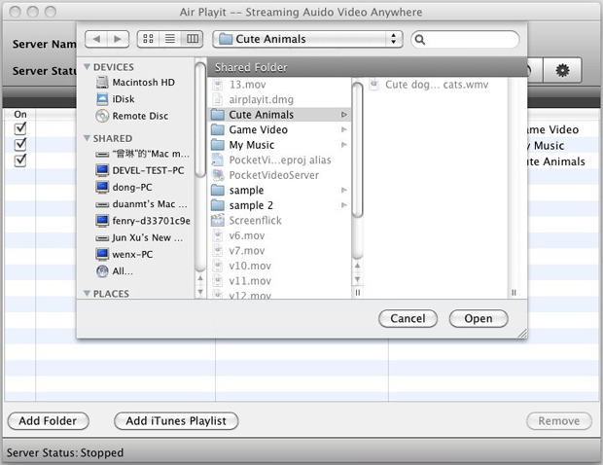This screenshot has width=603, height=465.
Task: Collapse the PLACES section
Action: [x=87, y=294]
